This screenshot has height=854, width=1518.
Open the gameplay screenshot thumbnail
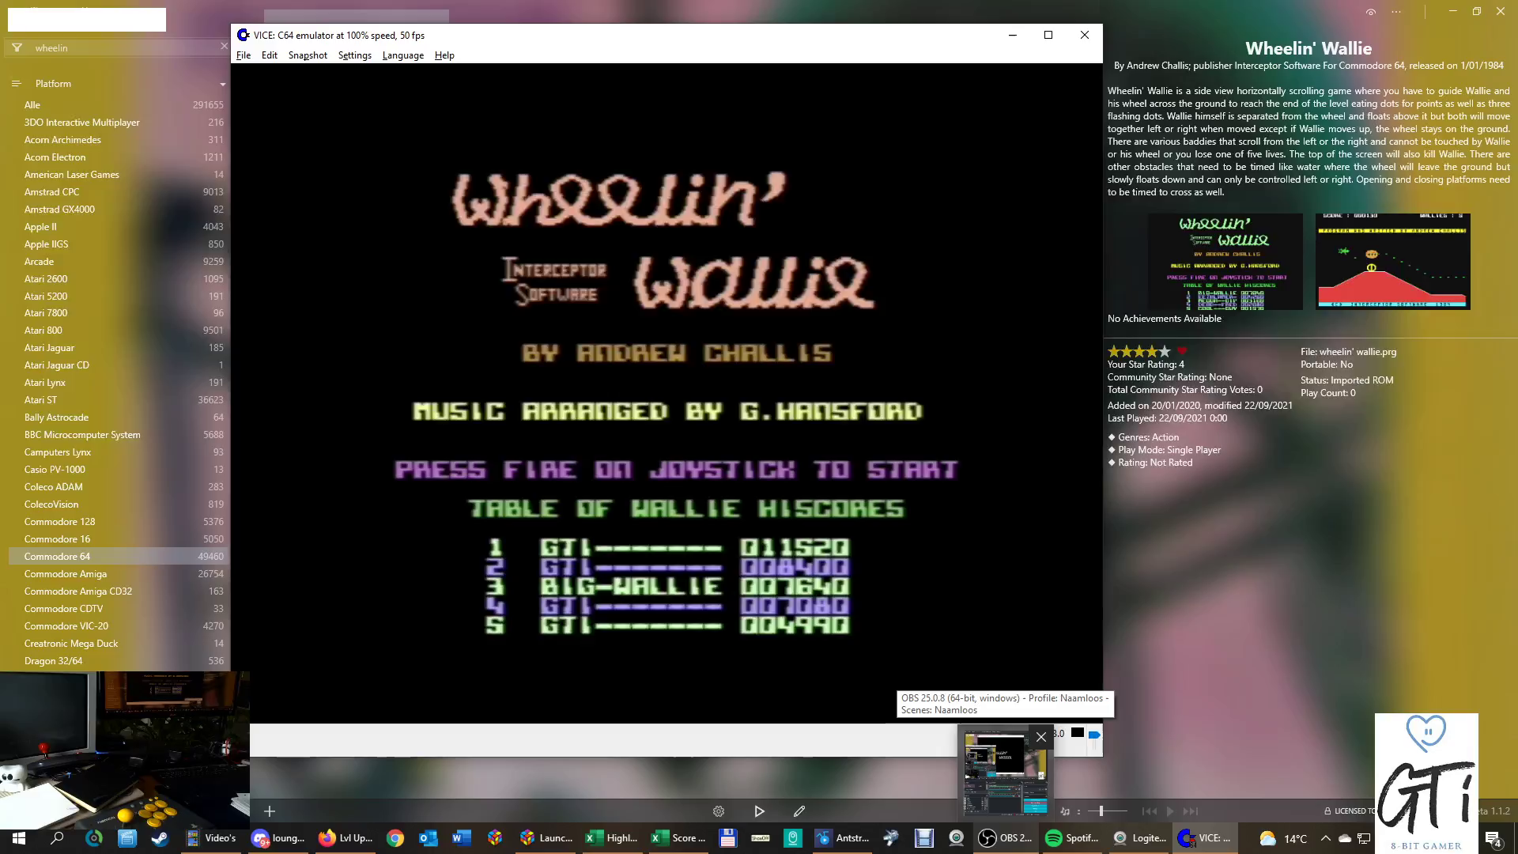point(1392,262)
